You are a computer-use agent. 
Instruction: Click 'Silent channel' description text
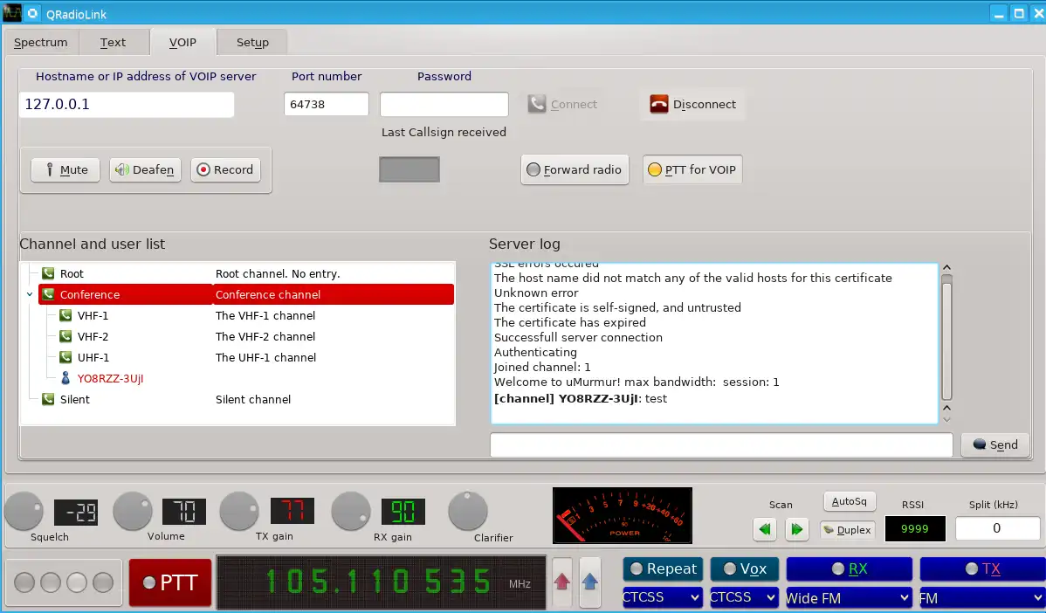[x=253, y=400]
